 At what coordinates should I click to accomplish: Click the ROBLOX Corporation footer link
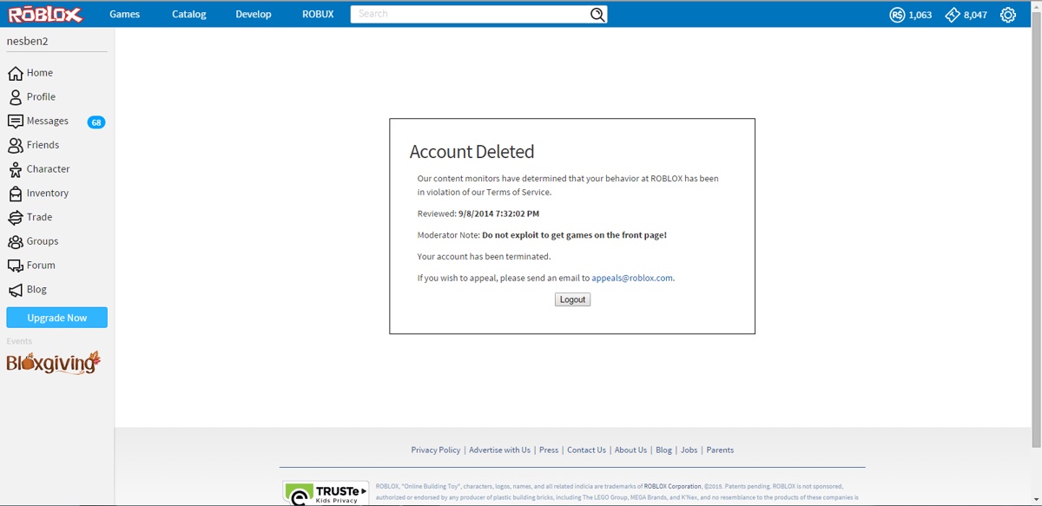coord(673,487)
